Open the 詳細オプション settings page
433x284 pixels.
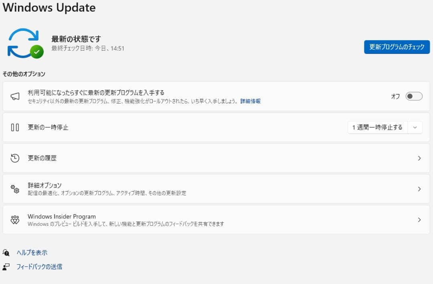[216, 189]
